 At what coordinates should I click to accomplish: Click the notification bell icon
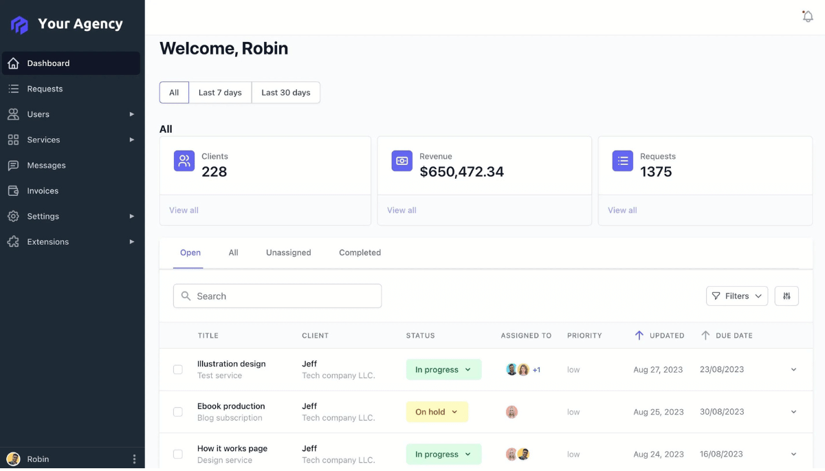click(808, 17)
